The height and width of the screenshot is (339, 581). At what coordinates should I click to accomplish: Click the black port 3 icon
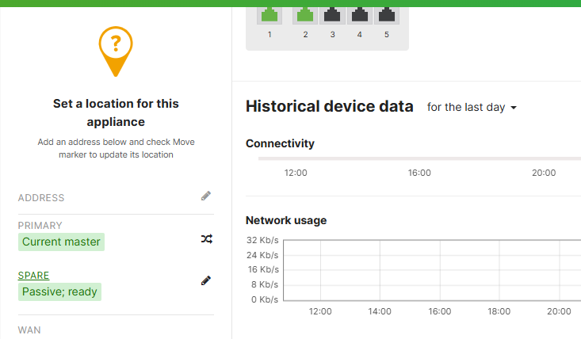tap(332, 15)
